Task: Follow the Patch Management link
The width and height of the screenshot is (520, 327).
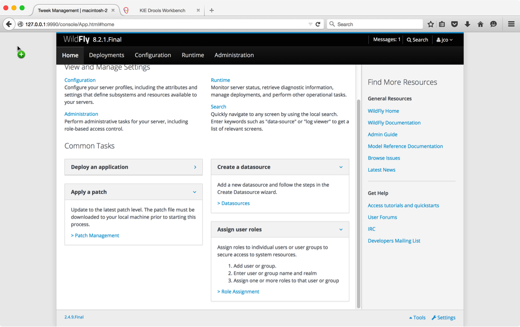Action: [95, 236]
